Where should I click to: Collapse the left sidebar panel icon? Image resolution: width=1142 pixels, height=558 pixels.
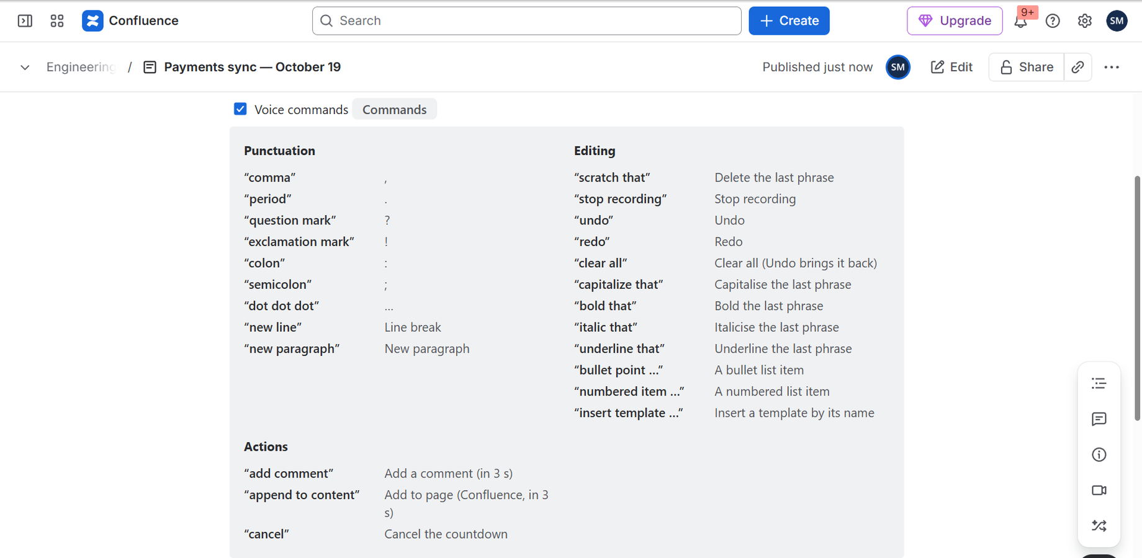(x=25, y=21)
